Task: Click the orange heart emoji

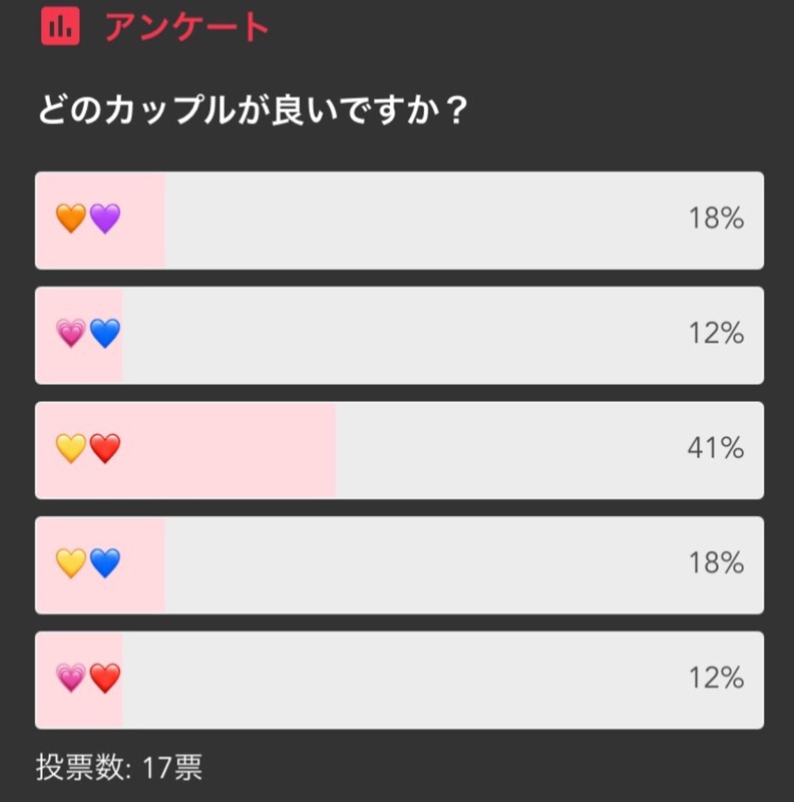Action: pos(71,218)
